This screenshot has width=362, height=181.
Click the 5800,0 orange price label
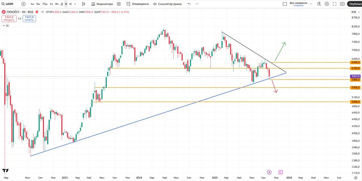355,80
